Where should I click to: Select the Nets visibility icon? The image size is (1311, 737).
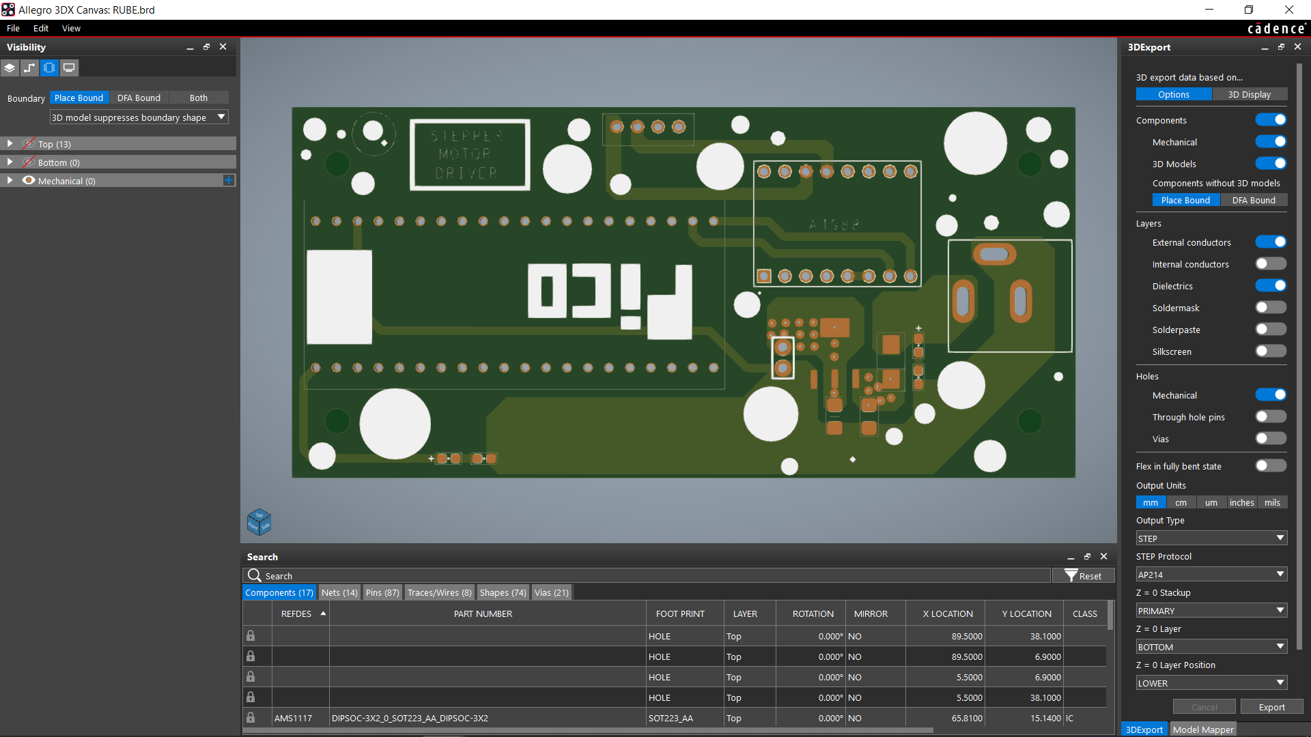(29, 68)
